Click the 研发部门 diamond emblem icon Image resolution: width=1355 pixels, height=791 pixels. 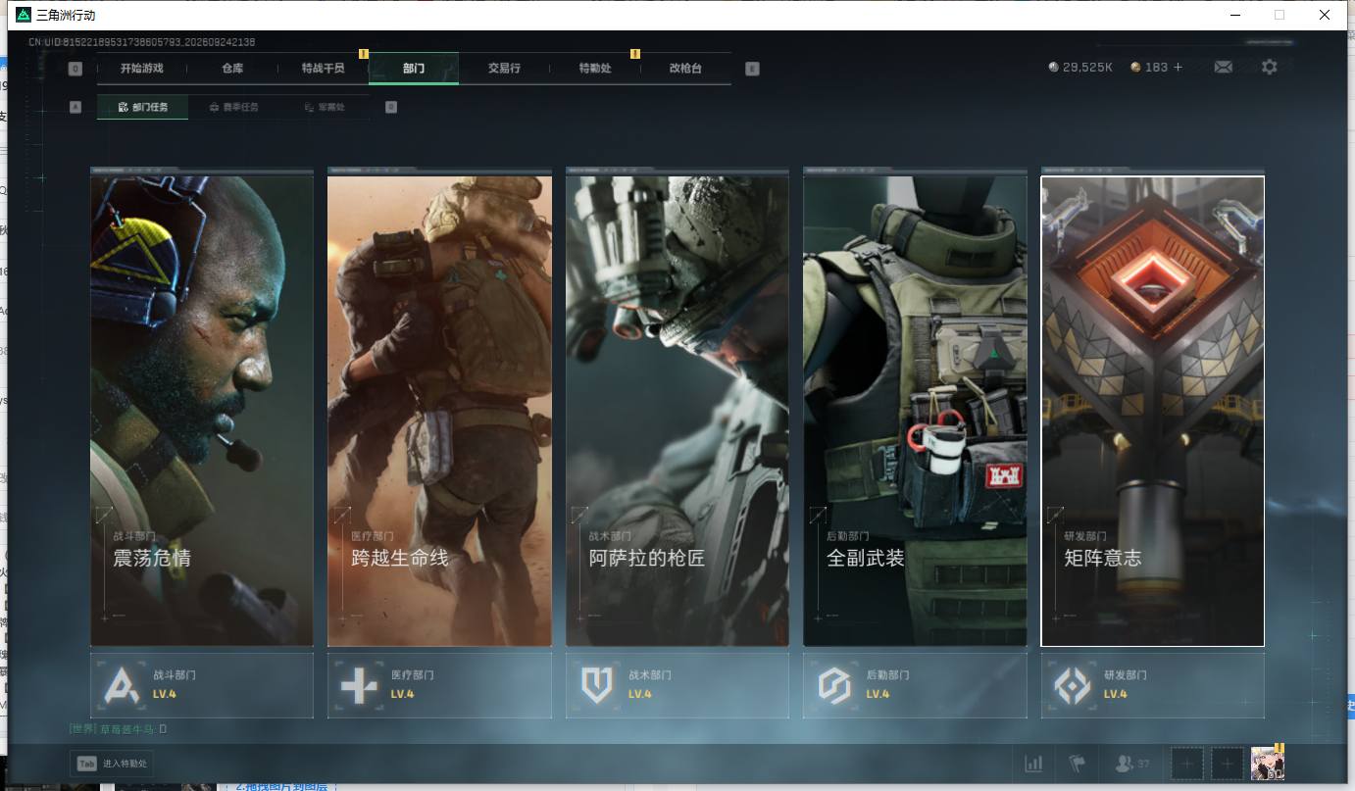click(x=1072, y=685)
